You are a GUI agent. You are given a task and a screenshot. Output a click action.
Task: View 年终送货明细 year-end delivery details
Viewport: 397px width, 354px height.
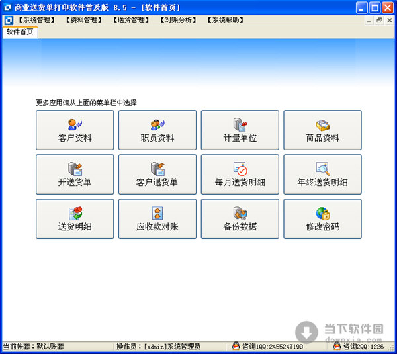click(x=323, y=175)
